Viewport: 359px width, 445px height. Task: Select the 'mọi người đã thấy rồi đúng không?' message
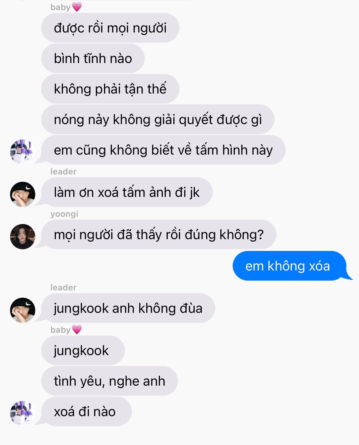(x=159, y=234)
